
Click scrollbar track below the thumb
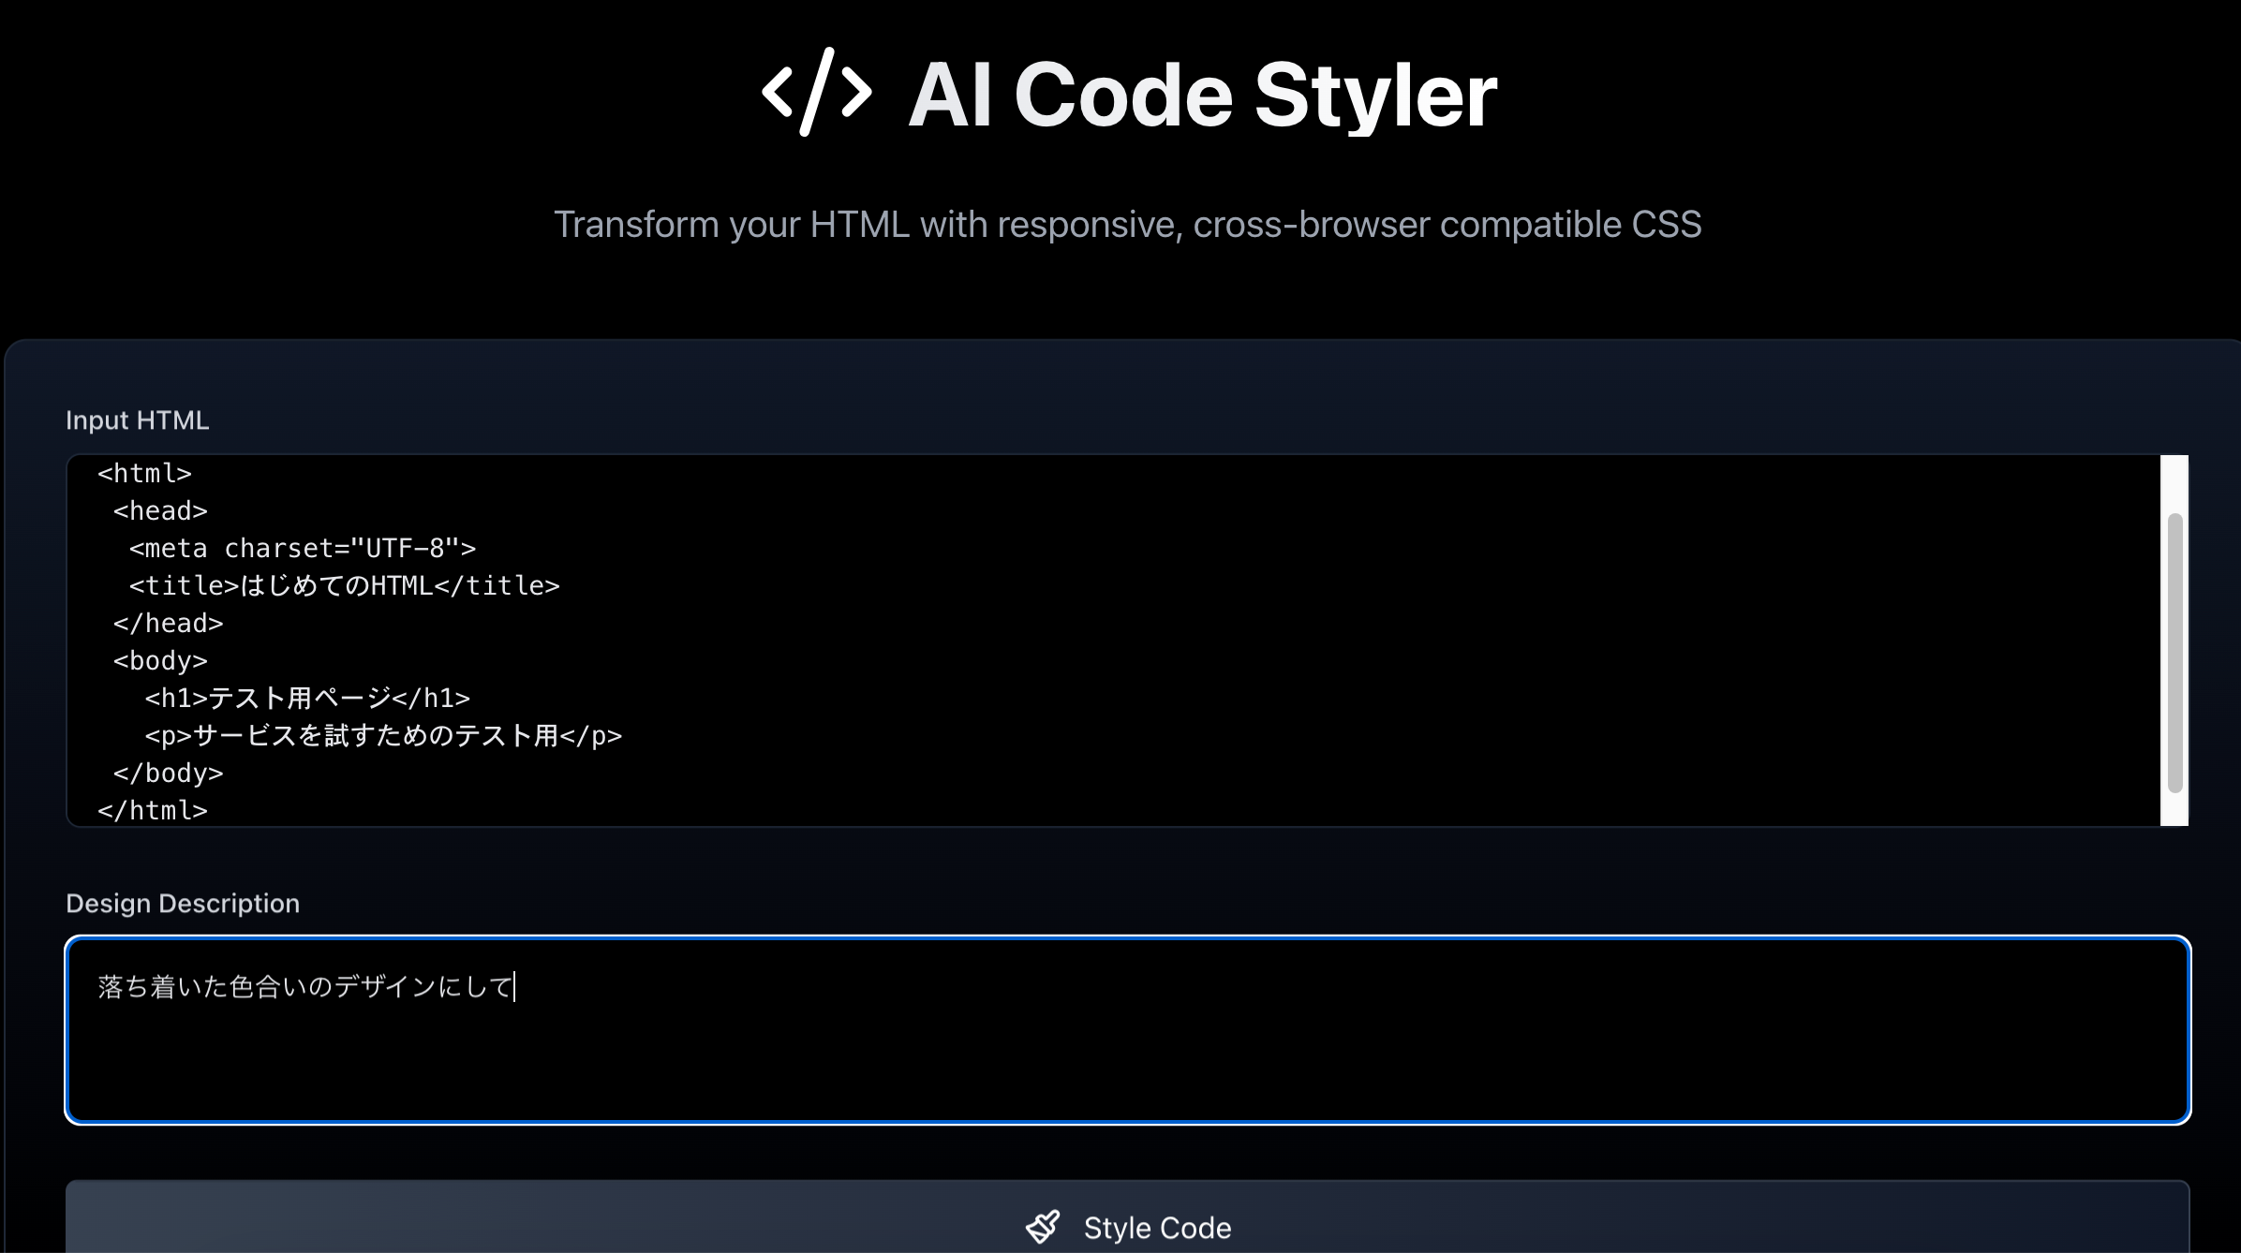coord(2174,810)
